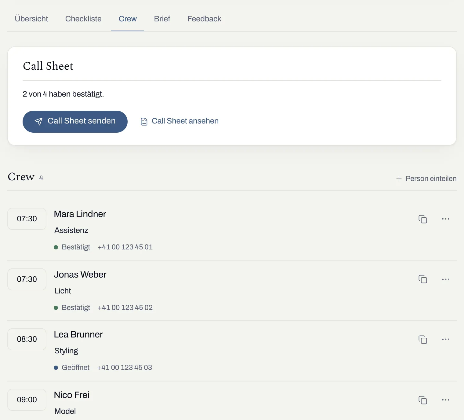The width and height of the screenshot is (464, 420).
Task: Change Nico Frei's 09:00 call time
Action: point(27,400)
